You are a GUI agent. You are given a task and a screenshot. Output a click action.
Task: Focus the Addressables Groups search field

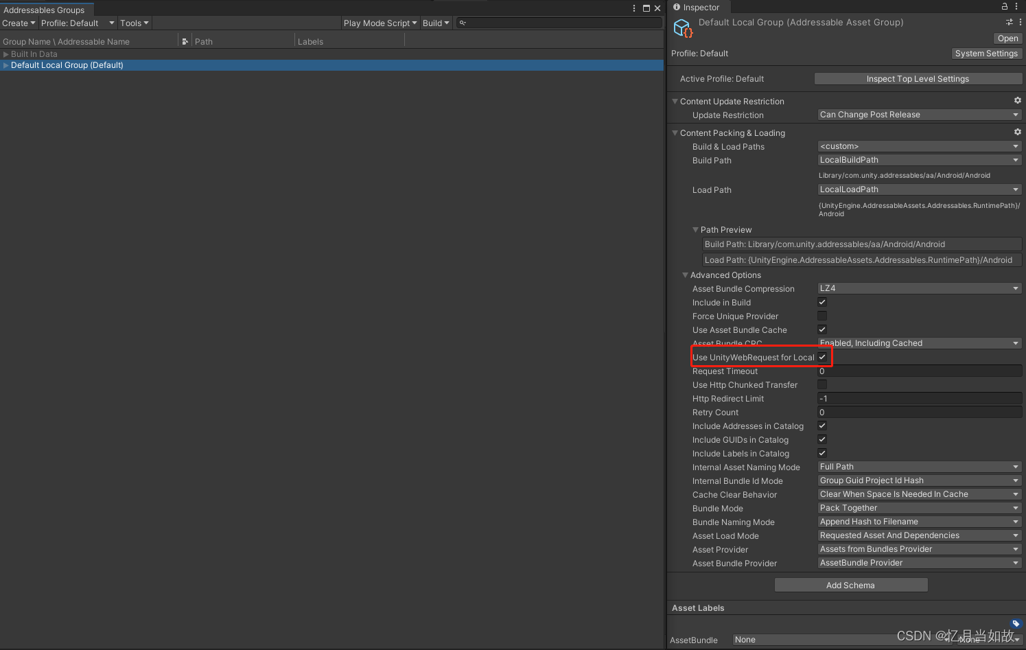[x=559, y=23]
